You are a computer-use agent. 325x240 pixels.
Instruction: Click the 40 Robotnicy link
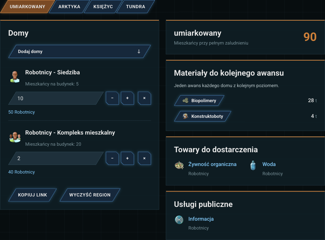(22, 172)
